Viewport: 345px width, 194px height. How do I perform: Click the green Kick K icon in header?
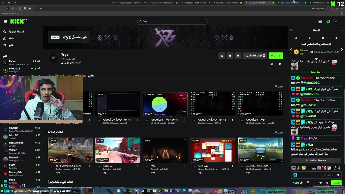(x=328, y=21)
